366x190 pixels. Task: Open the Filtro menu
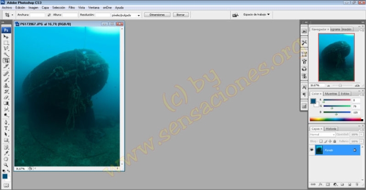[72, 8]
